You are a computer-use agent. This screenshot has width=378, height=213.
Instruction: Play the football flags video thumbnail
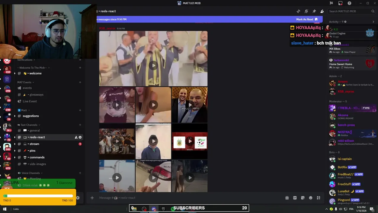tap(190, 141)
